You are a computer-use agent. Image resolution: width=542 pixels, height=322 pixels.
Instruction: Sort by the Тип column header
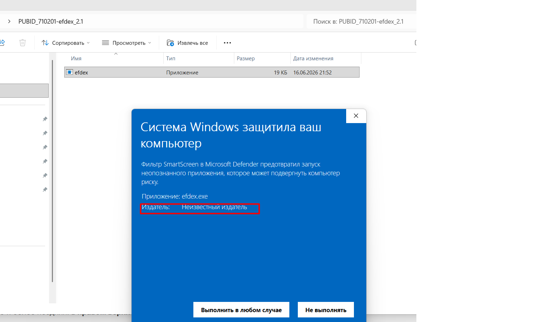tap(171, 59)
